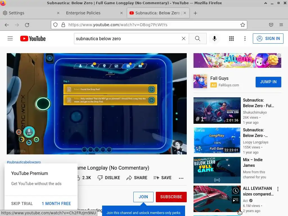Close the Enterprise Policies tab
Viewport: 288px width, 216px height.
pos(121,13)
